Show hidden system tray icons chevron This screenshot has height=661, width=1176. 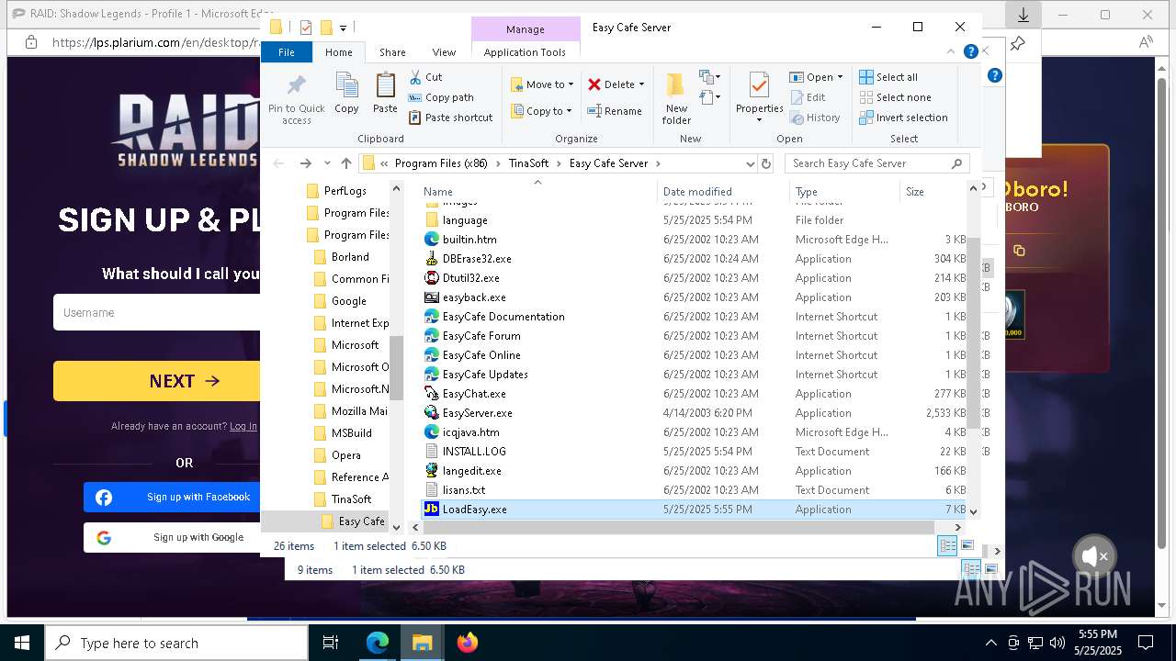coord(990,643)
